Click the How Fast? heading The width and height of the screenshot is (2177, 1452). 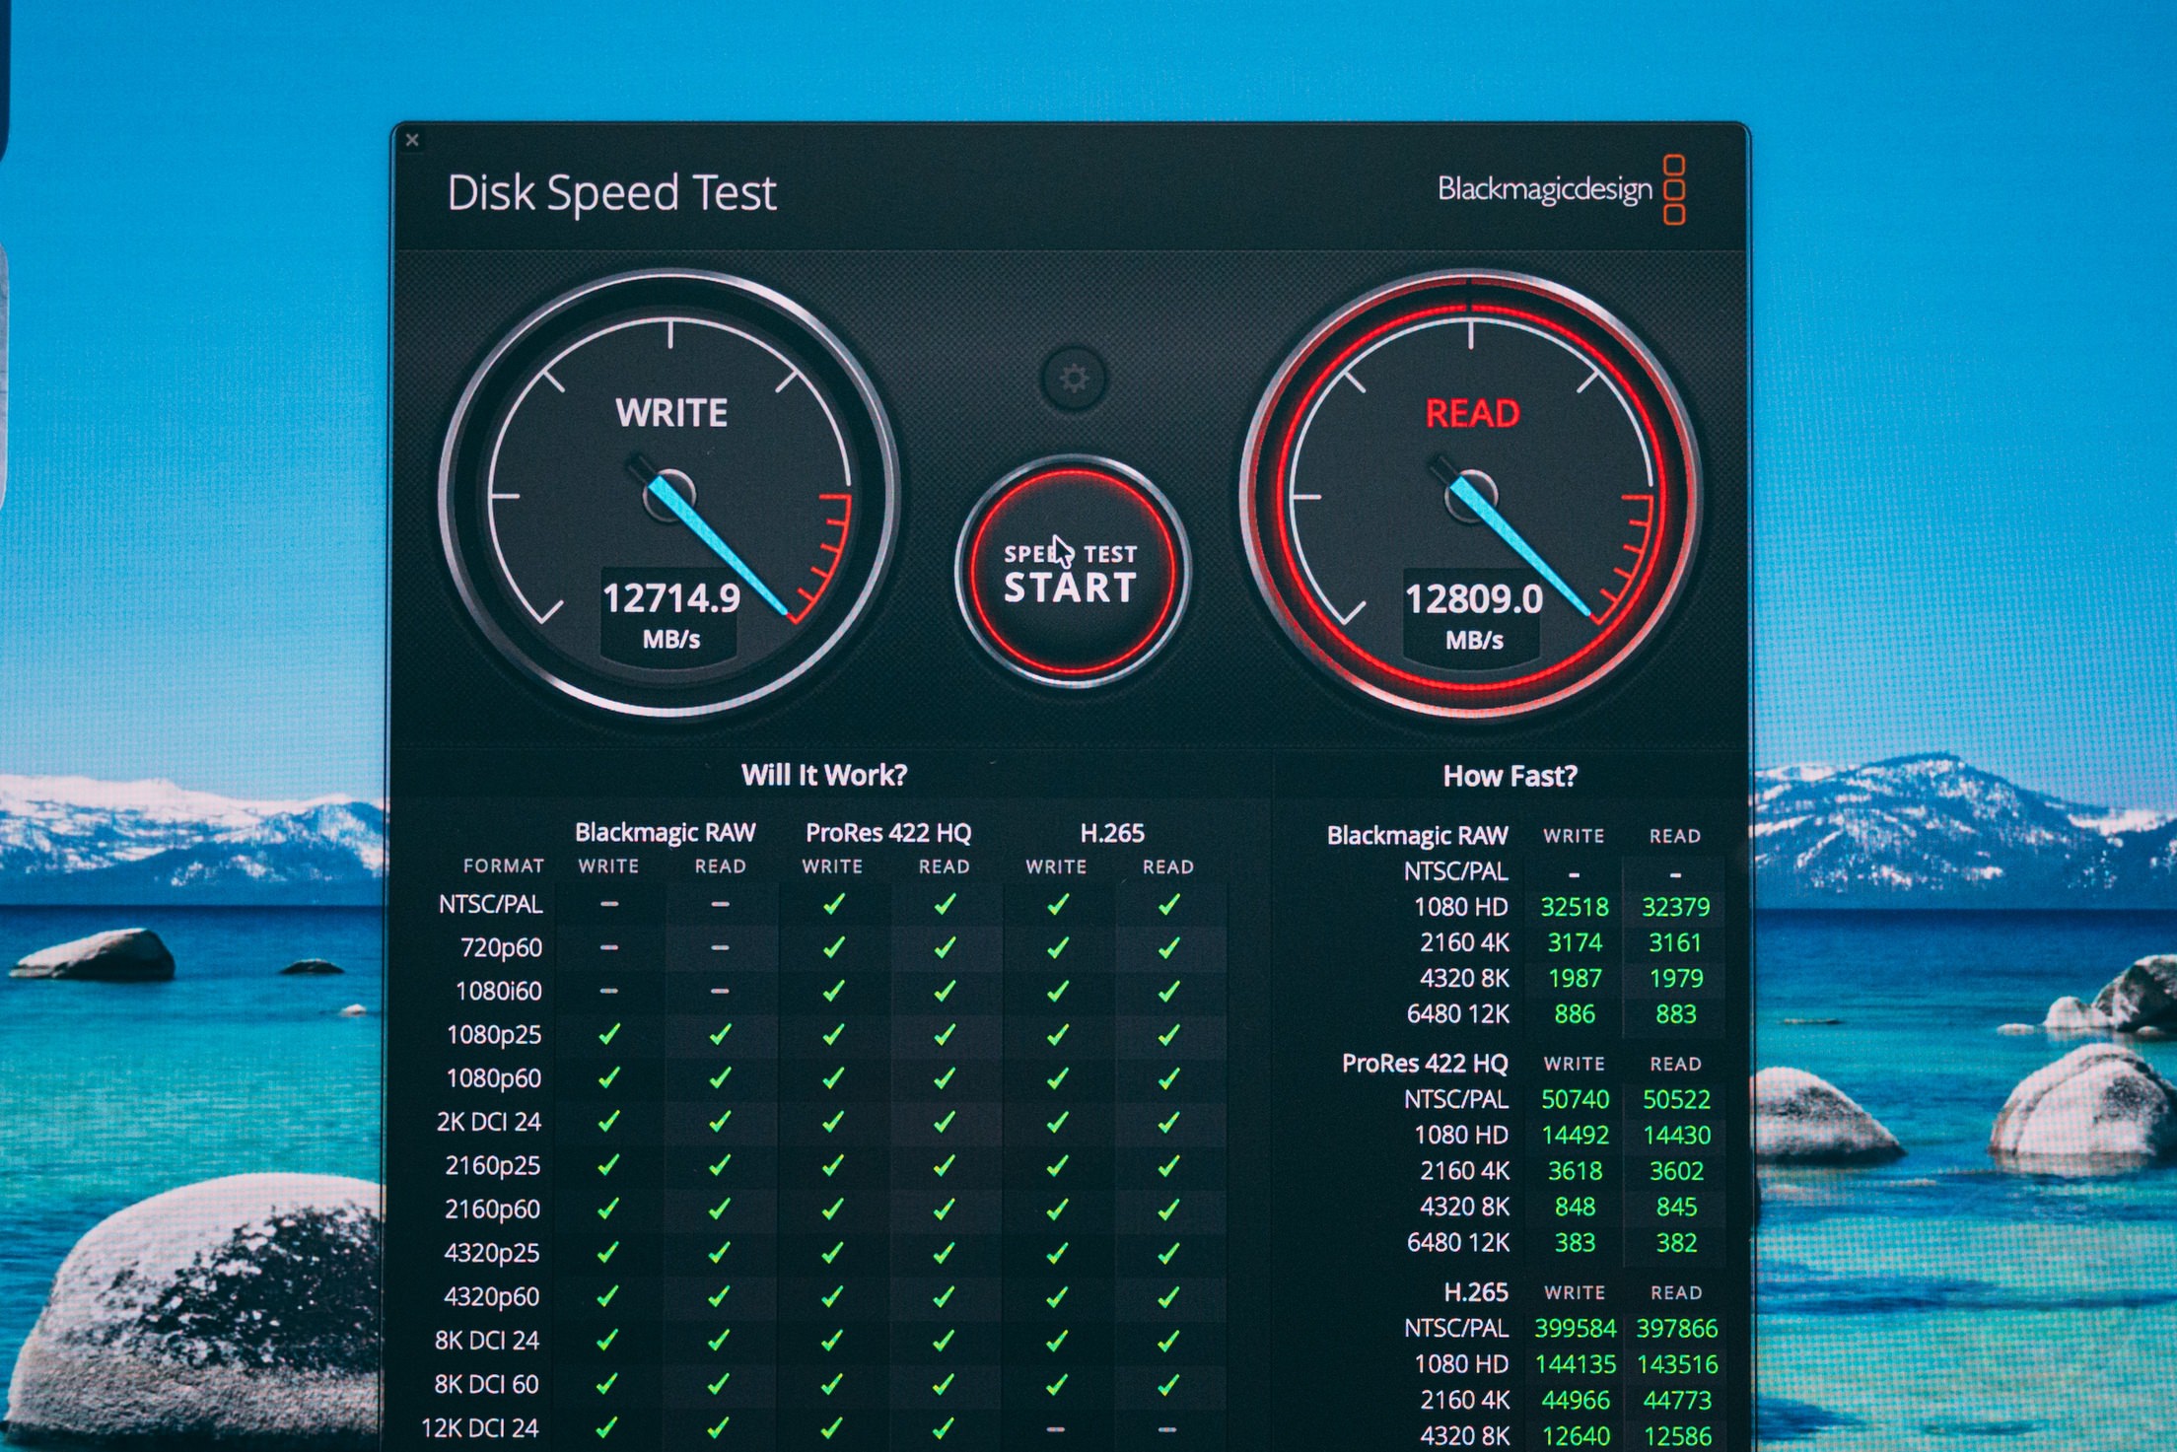(x=1510, y=776)
